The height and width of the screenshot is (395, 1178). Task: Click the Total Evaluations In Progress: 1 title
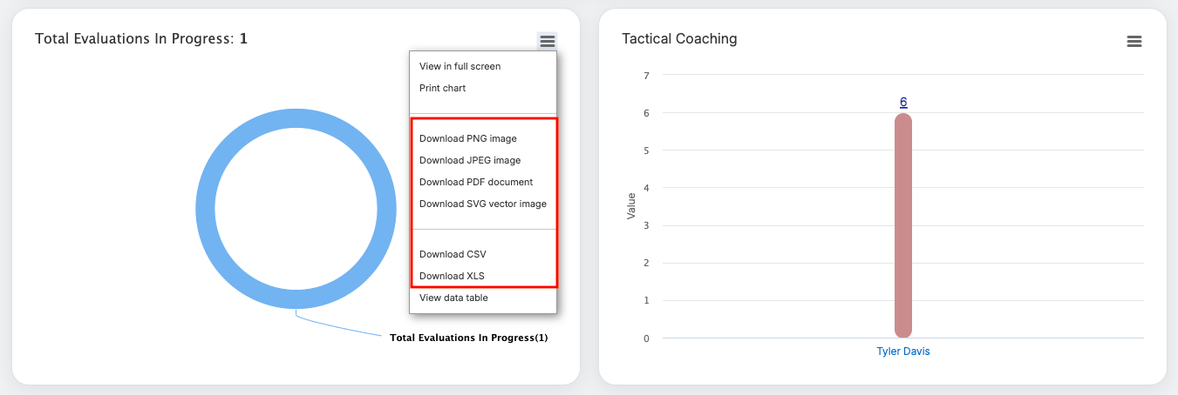141,39
